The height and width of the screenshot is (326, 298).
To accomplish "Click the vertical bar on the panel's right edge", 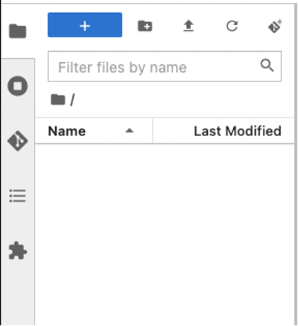I will coord(296,164).
